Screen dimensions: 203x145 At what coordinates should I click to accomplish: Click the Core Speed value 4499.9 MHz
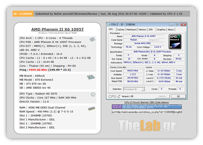(133, 71)
